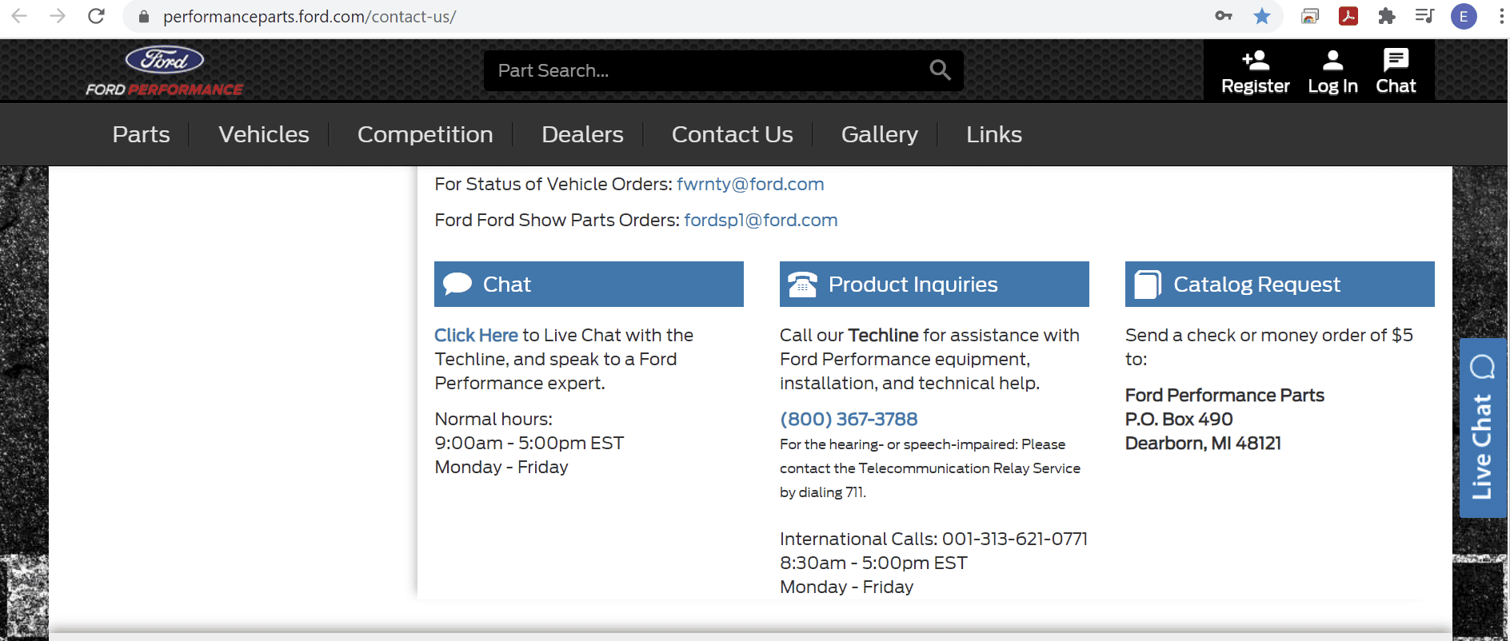1510x641 pixels.
Task: Click the 9:00am - 5:00pm EST hours text
Action: (529, 443)
